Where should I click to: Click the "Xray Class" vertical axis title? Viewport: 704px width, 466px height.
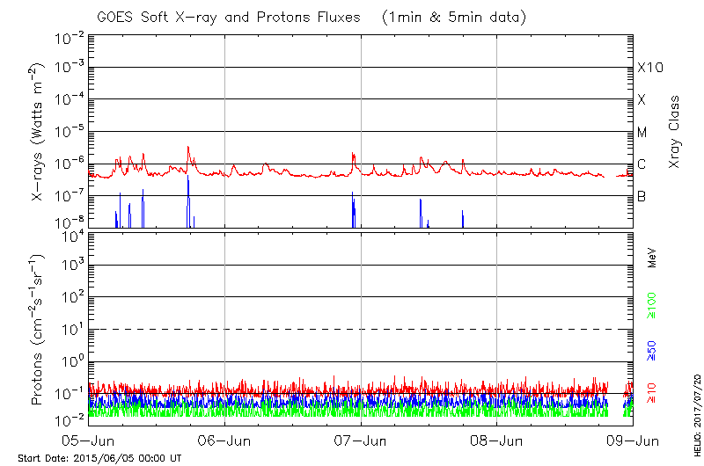coord(675,132)
